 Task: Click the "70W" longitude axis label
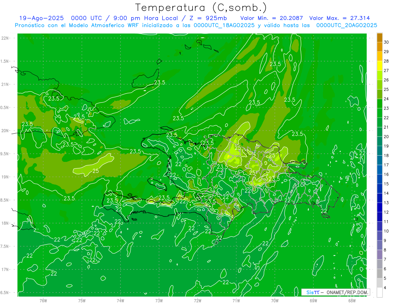click(x=275, y=300)
